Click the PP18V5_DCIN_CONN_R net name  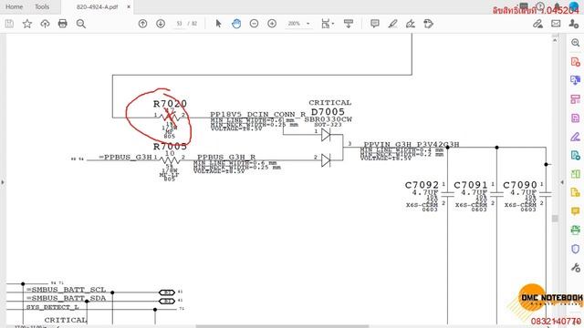[257, 115]
